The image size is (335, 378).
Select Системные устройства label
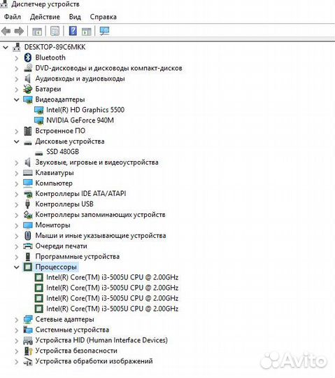point(72,330)
